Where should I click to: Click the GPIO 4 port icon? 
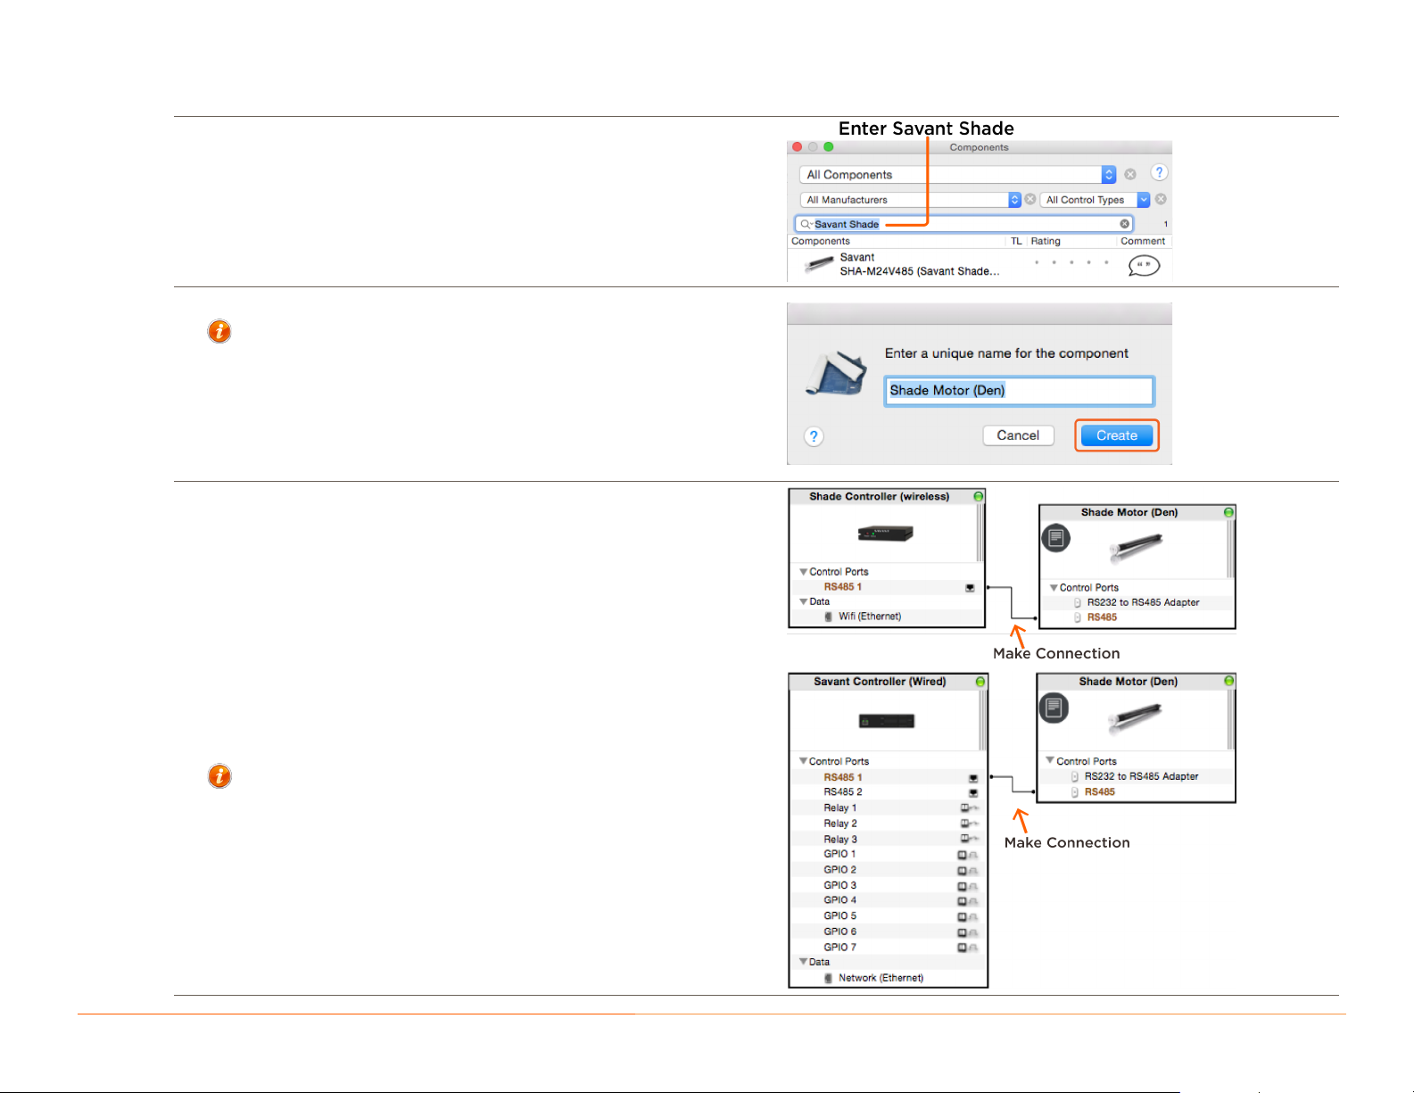coord(968,901)
